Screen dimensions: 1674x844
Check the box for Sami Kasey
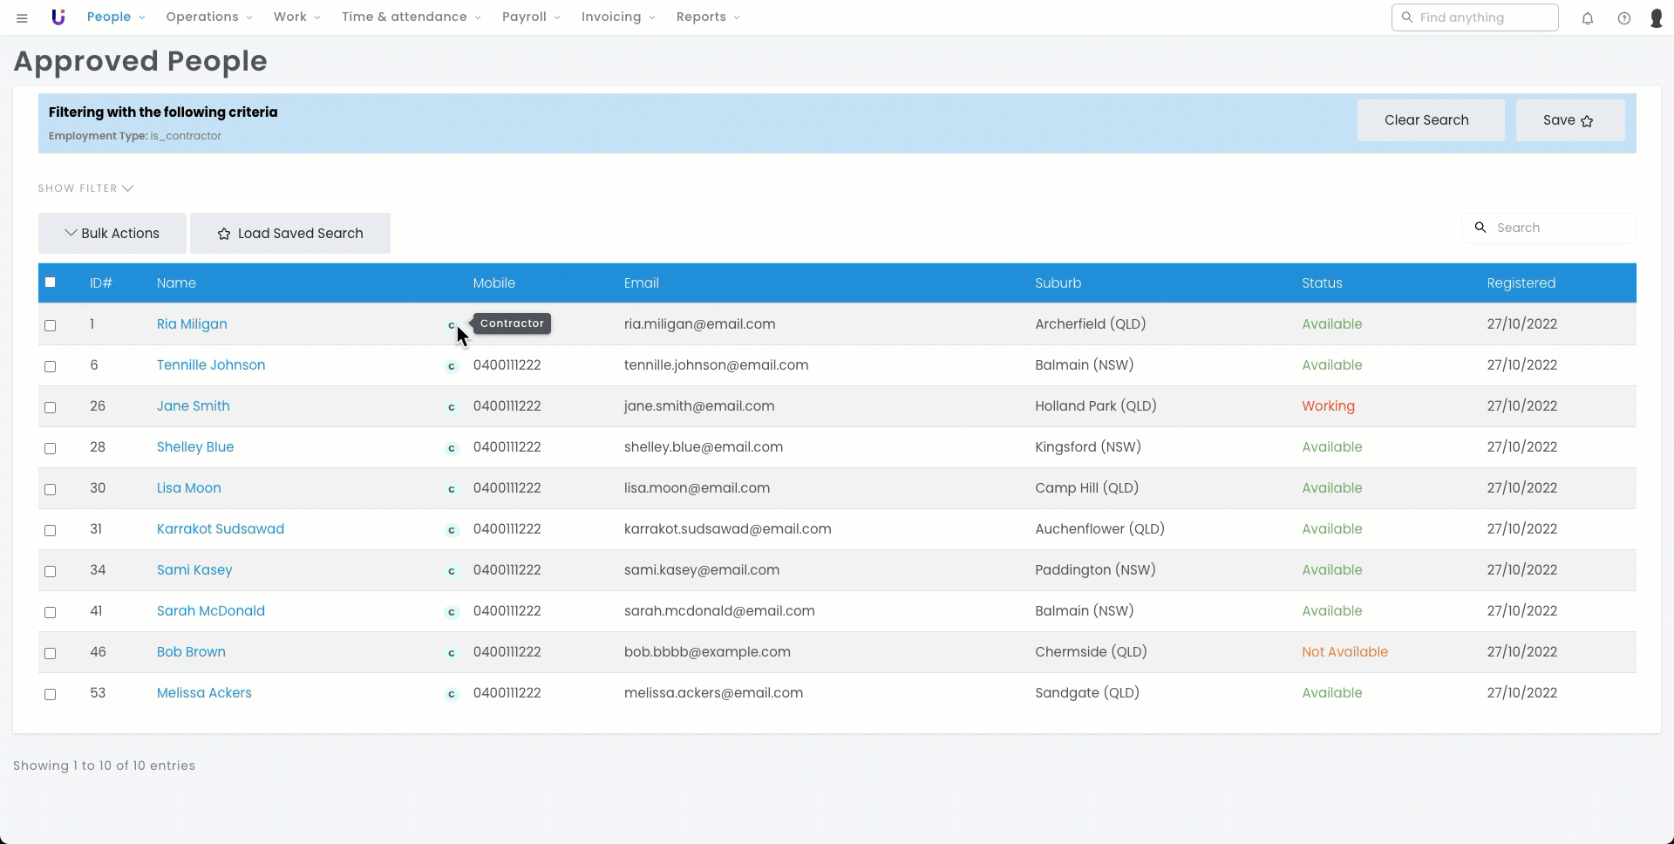pos(51,571)
